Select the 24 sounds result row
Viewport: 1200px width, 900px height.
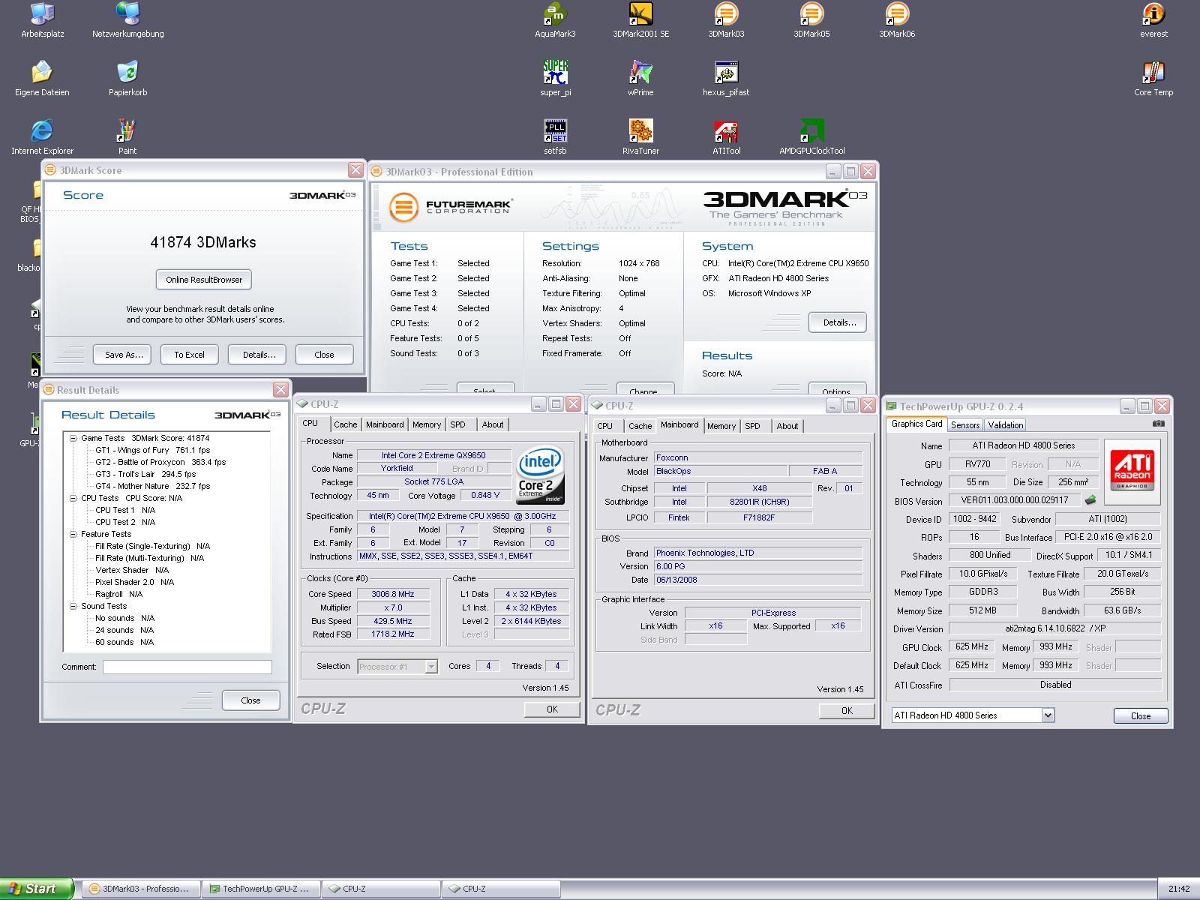pyautogui.click(x=125, y=630)
